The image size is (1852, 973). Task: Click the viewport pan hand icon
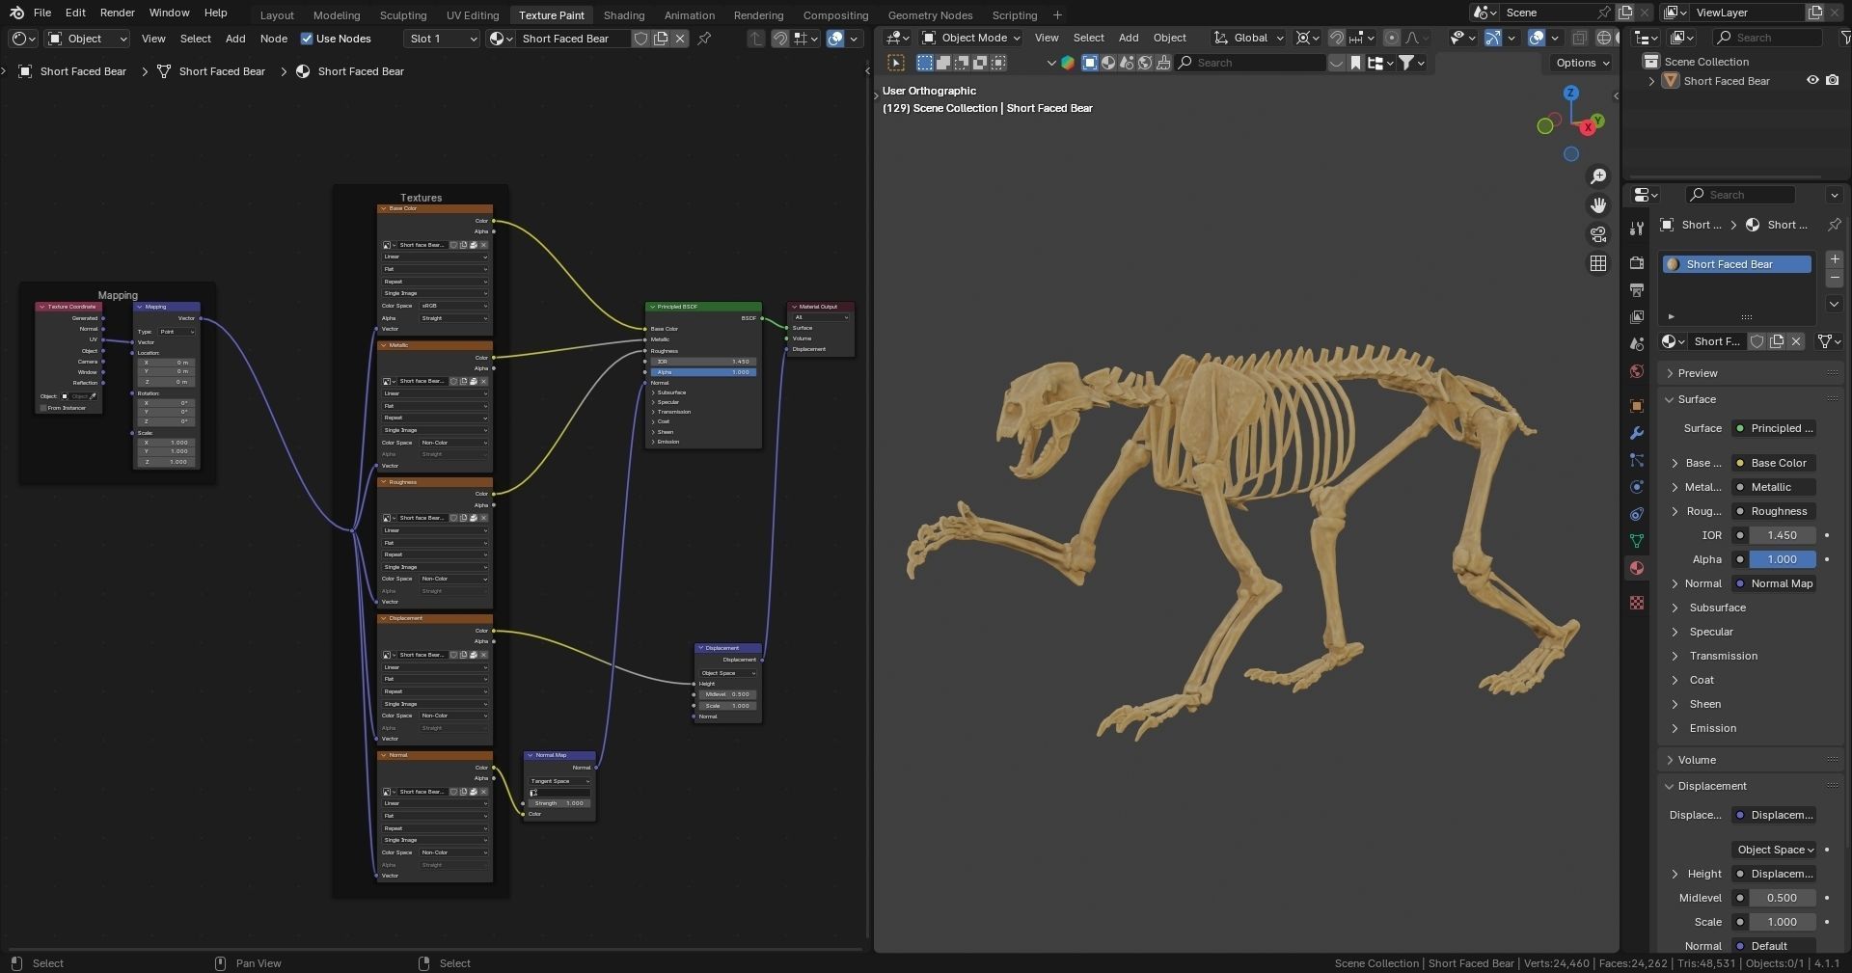pos(1598,205)
